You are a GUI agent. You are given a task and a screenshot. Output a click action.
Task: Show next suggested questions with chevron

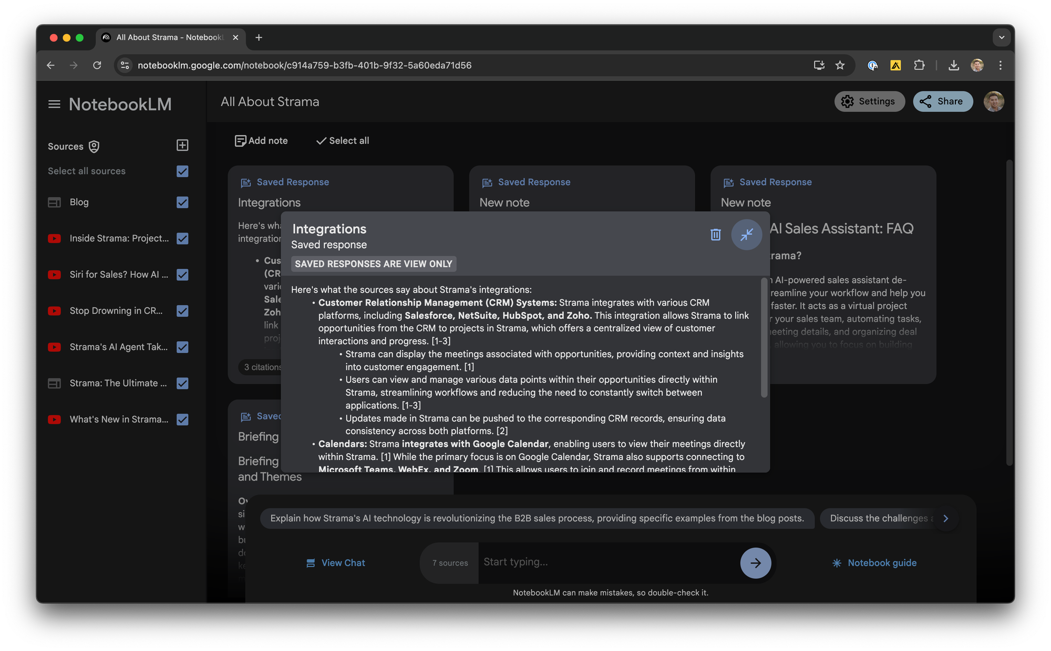coord(946,518)
